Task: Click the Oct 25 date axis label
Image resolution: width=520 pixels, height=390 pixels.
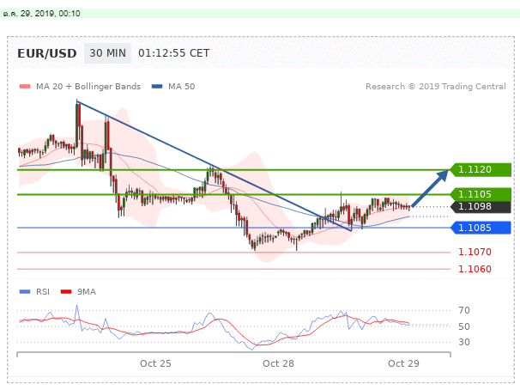Action: point(155,363)
